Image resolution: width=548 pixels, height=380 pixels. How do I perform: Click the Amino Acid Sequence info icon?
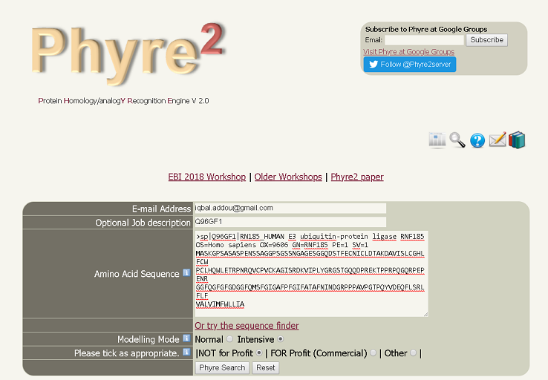pos(186,273)
